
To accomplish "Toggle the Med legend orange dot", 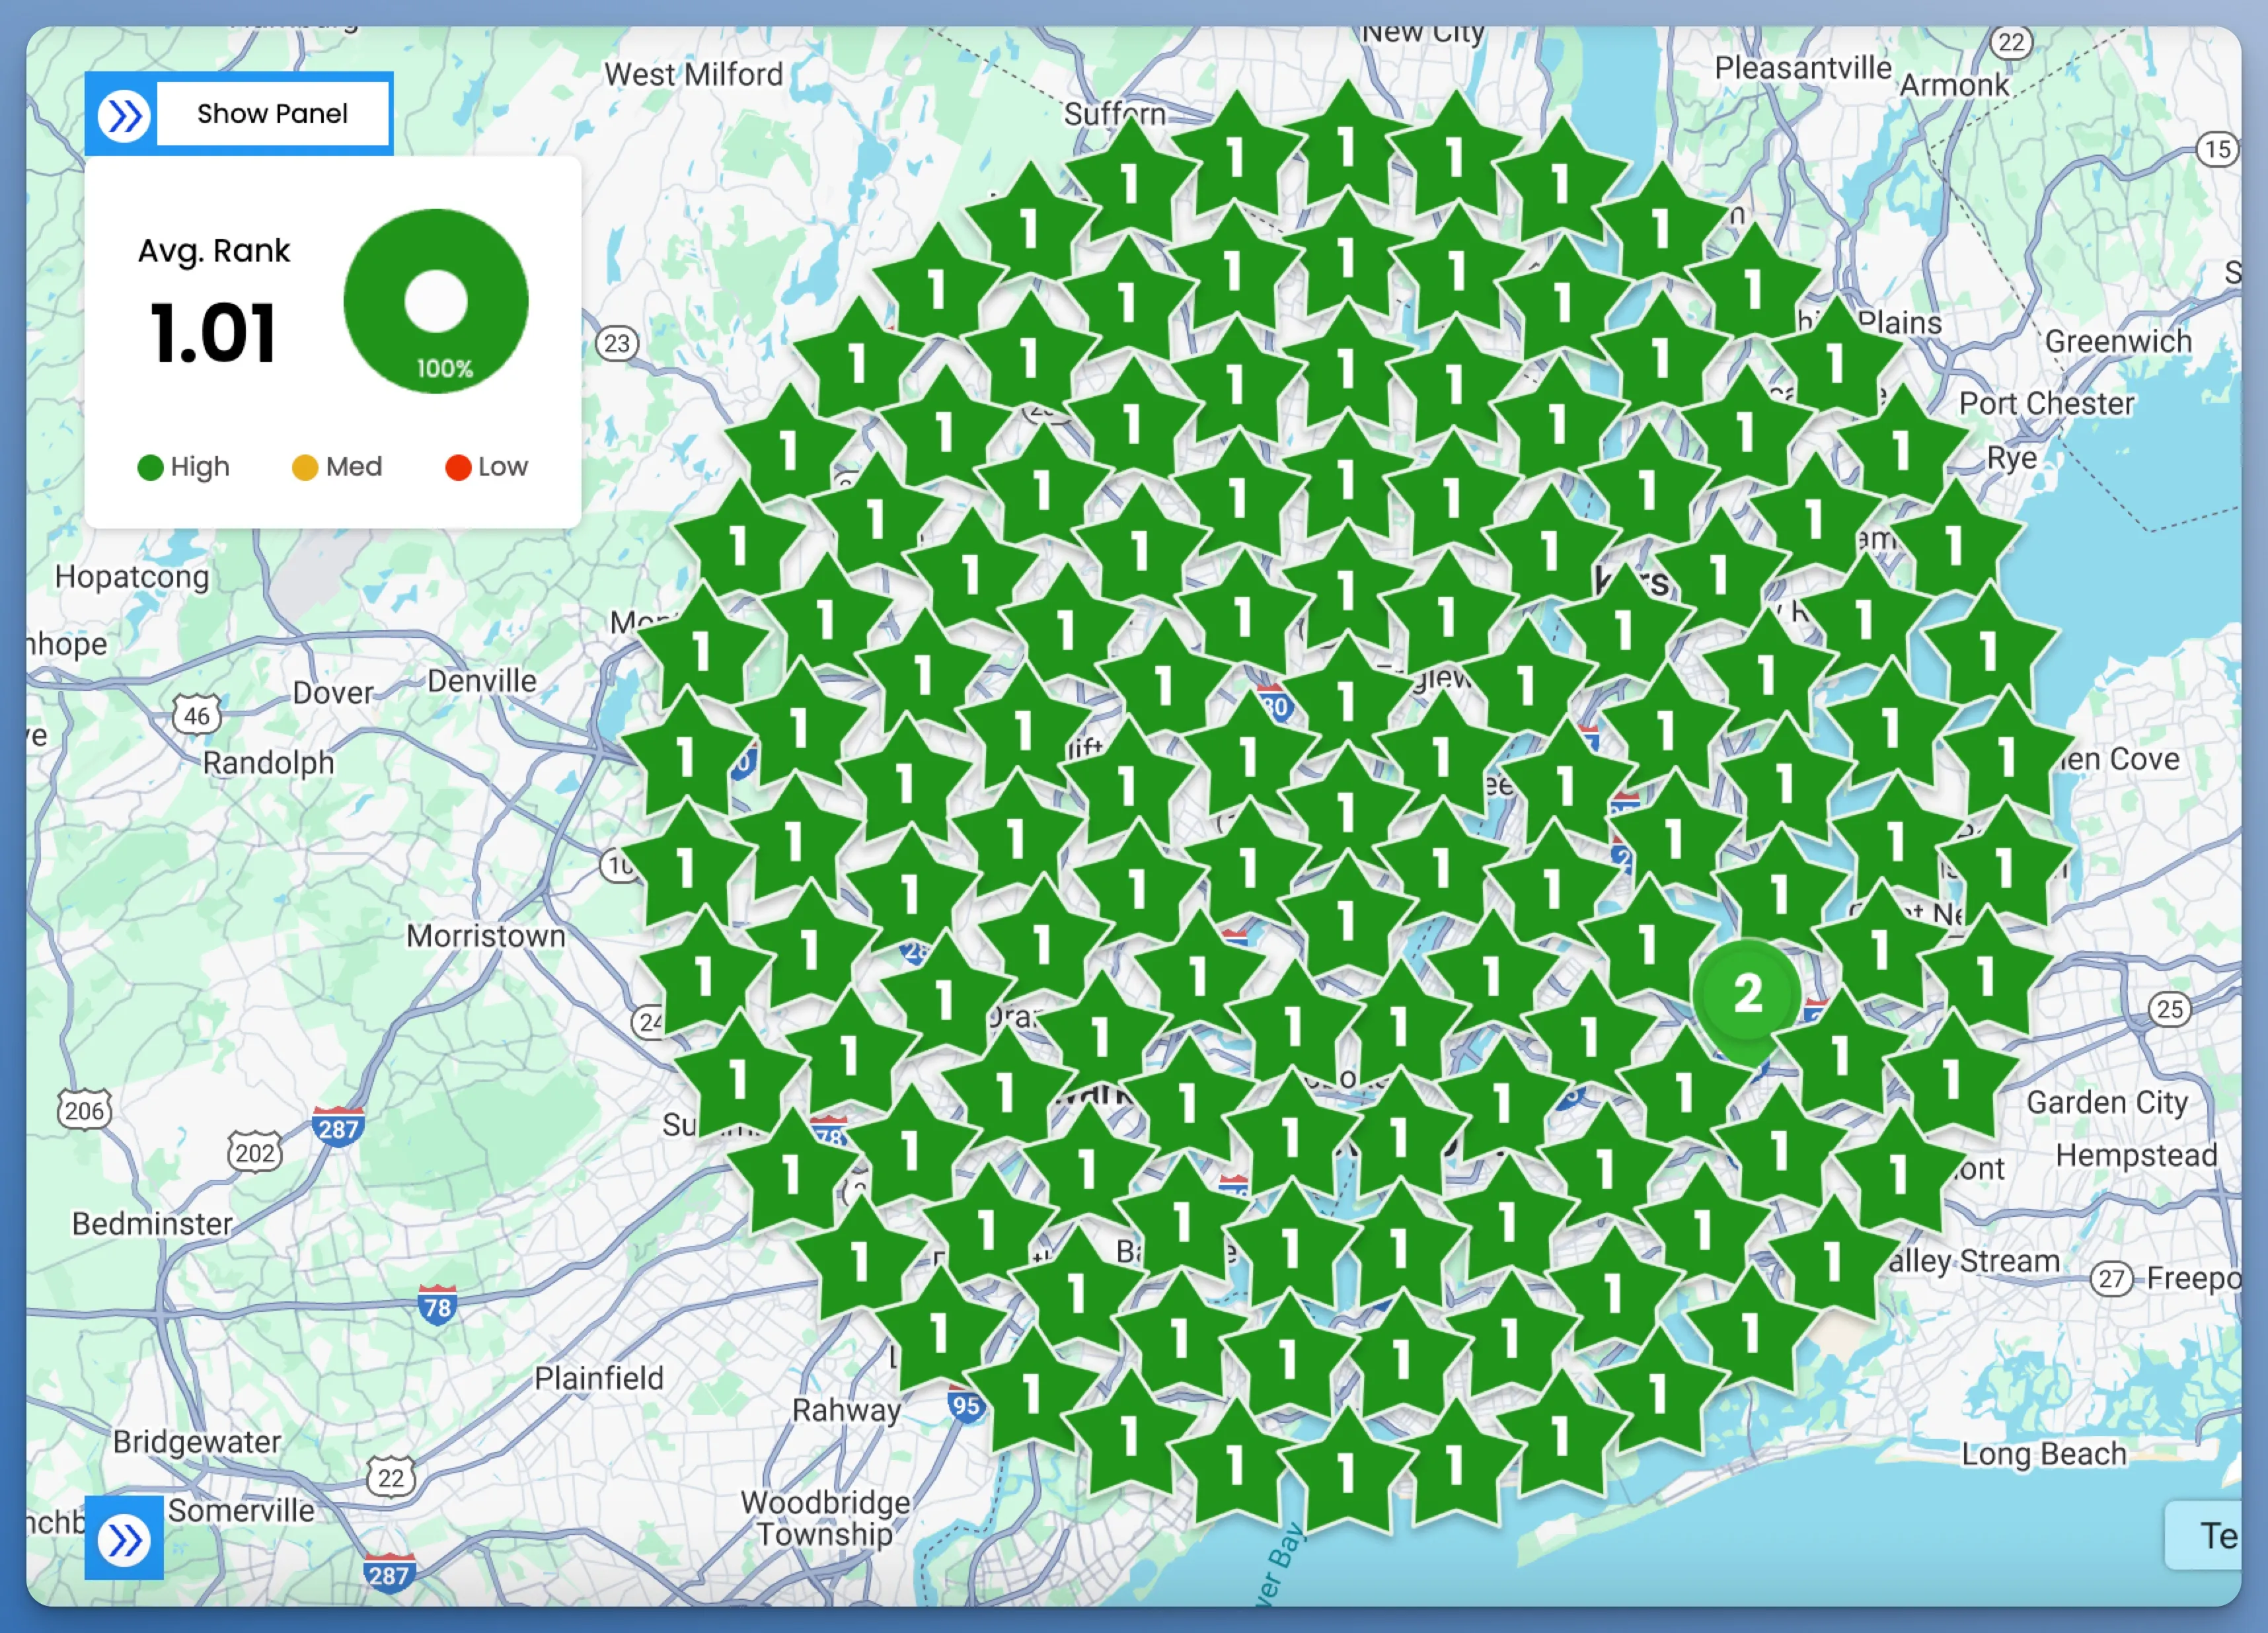I will (x=304, y=468).
